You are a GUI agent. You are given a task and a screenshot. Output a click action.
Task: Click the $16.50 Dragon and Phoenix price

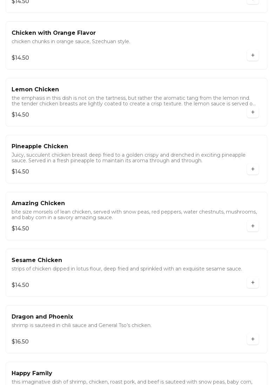tap(20, 342)
